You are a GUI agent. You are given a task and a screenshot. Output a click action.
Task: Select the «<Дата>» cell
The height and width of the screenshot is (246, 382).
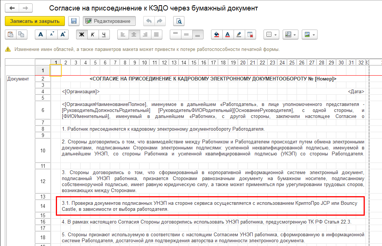pyautogui.click(x=356, y=92)
